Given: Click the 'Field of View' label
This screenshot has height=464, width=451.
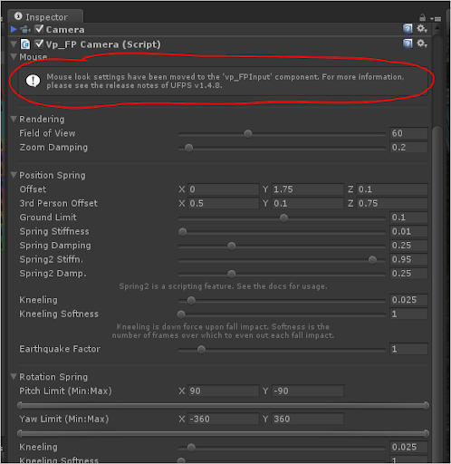Looking at the screenshot, I should click(x=47, y=133).
